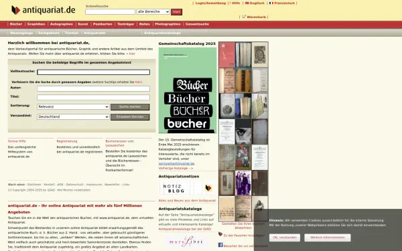Open the Login/Anmeldung link

(210, 3)
